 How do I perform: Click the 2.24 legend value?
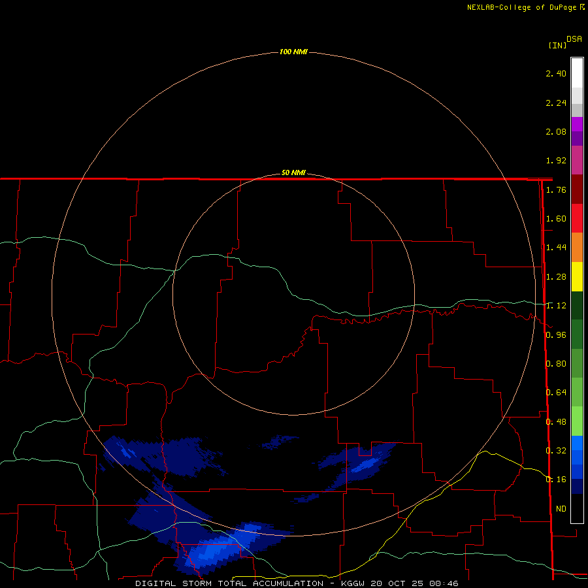tap(556, 103)
